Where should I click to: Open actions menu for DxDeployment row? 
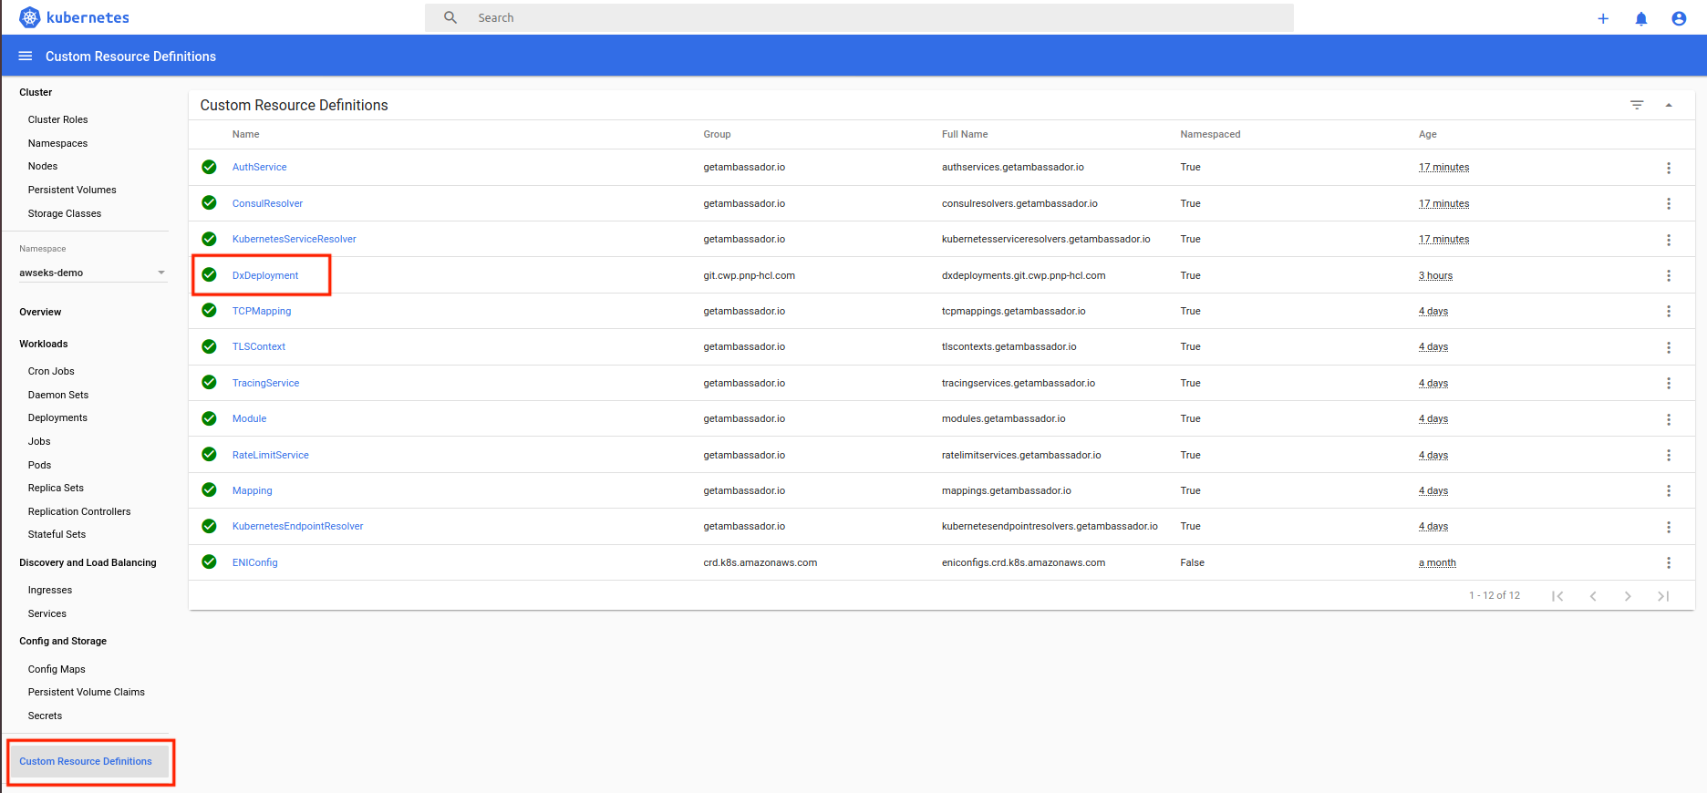coord(1669,275)
